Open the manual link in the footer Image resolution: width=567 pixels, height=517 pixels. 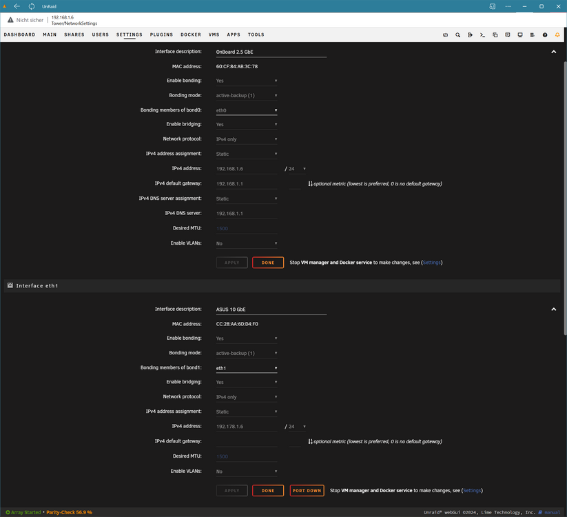pos(552,512)
